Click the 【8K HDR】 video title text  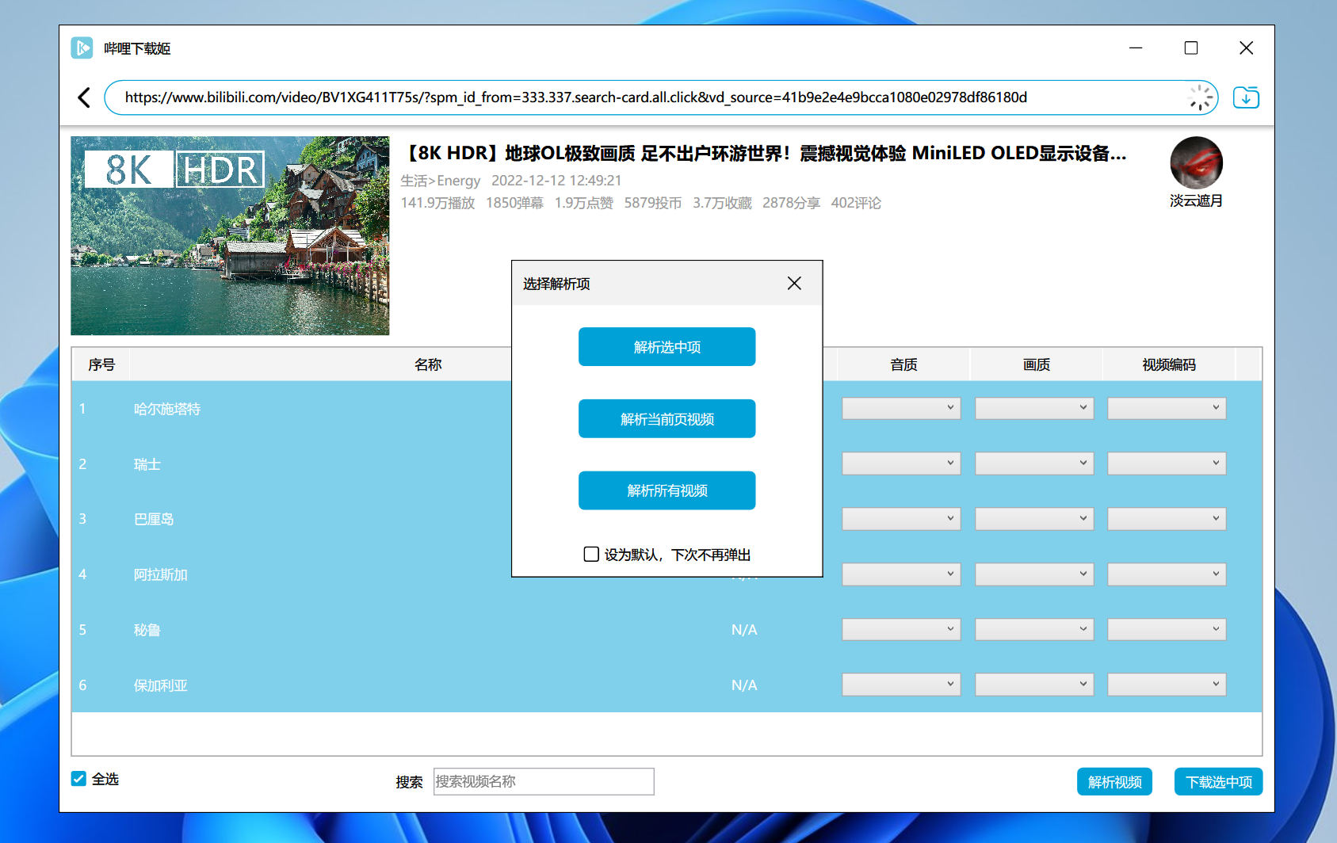[x=765, y=153]
